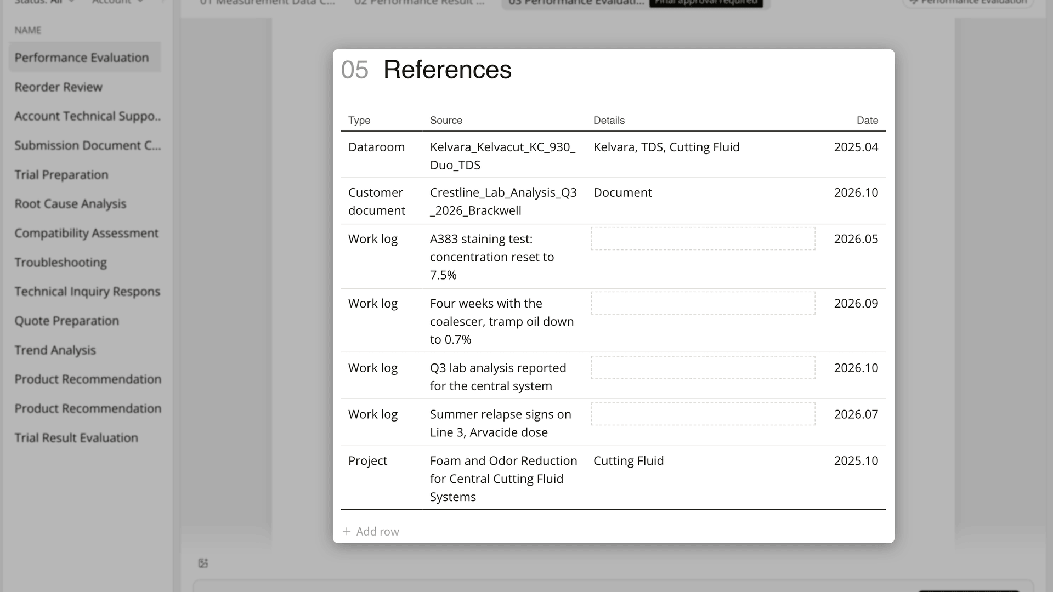Select Trend Analysis in the sidebar
The image size is (1053, 592).
[55, 350]
